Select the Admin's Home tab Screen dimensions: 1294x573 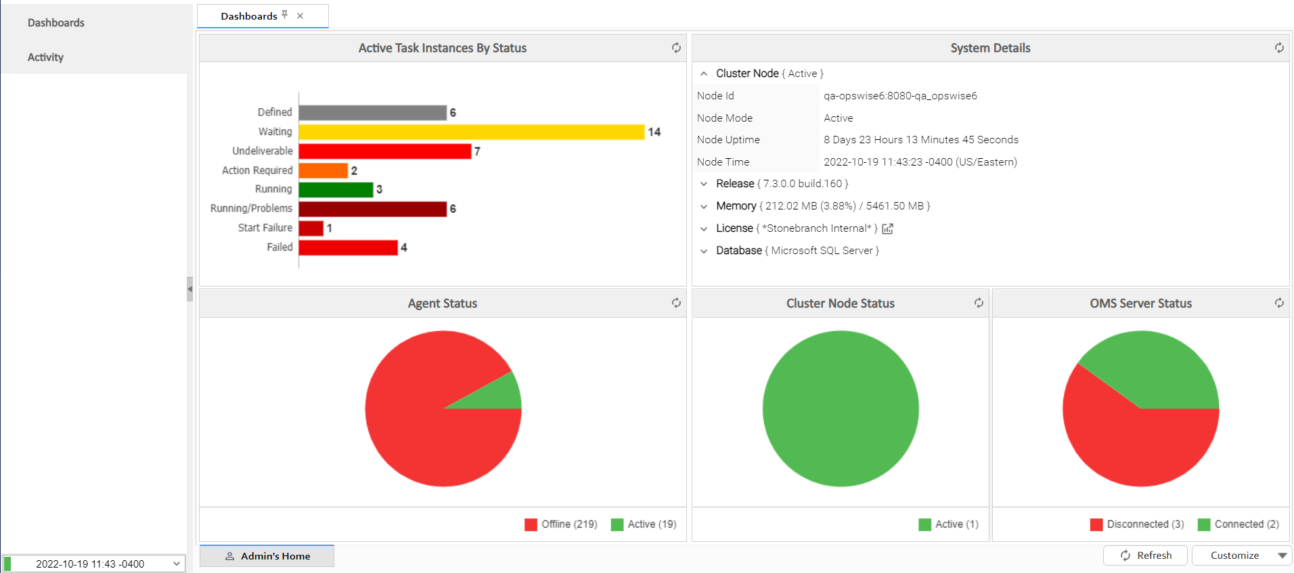(267, 556)
